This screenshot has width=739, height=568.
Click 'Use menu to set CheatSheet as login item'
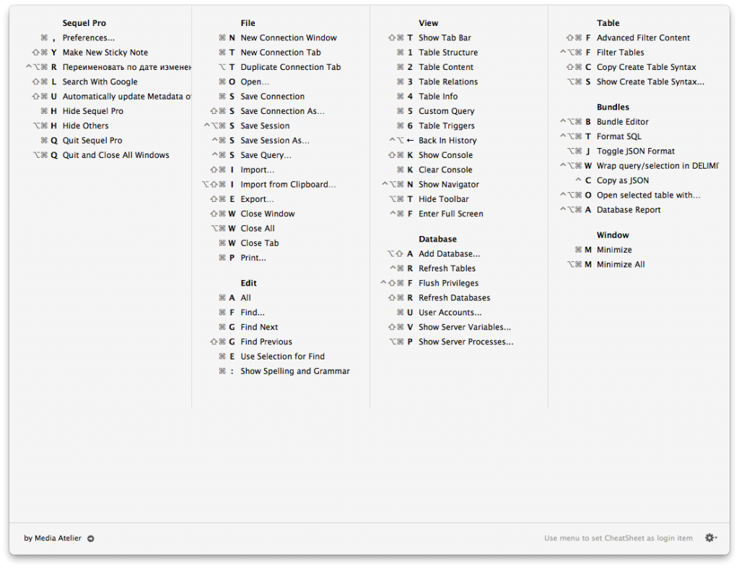click(x=618, y=538)
